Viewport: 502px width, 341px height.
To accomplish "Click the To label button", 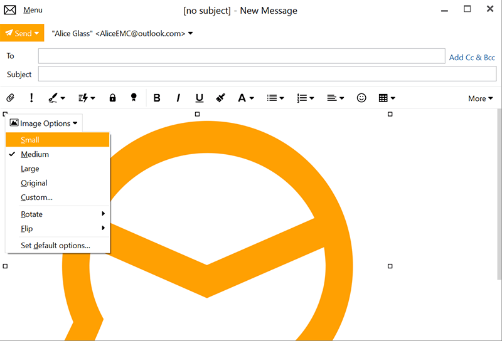I will (x=10, y=56).
